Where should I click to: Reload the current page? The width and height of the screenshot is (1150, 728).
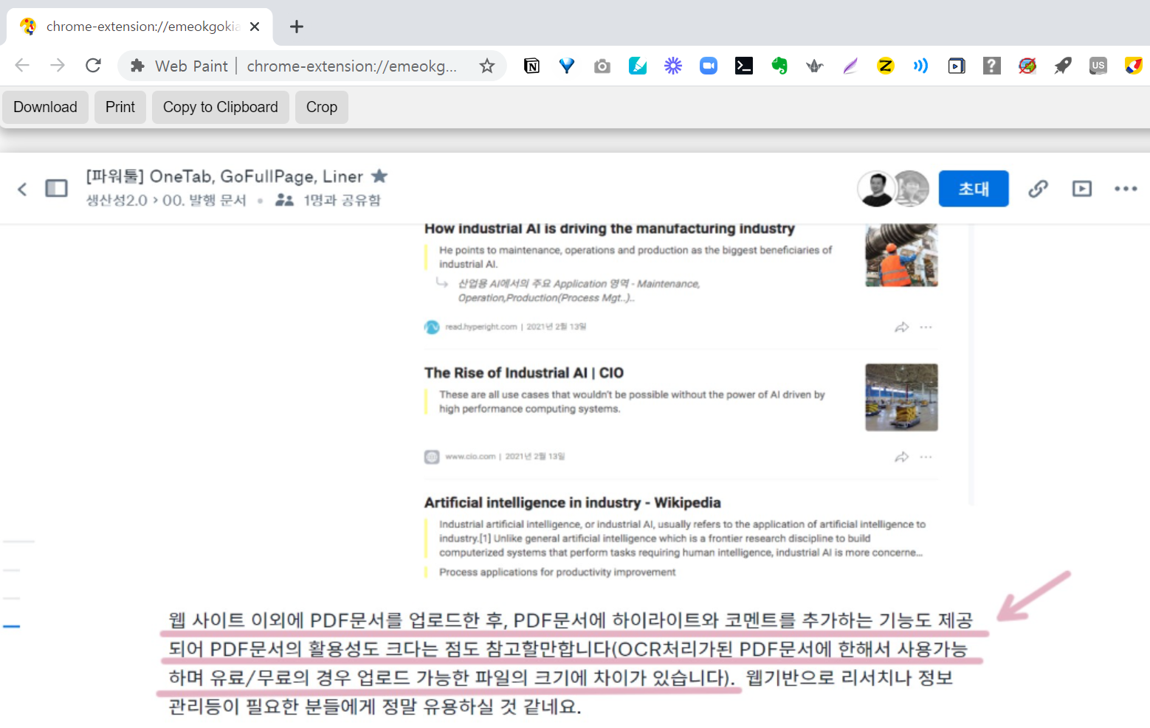click(93, 66)
